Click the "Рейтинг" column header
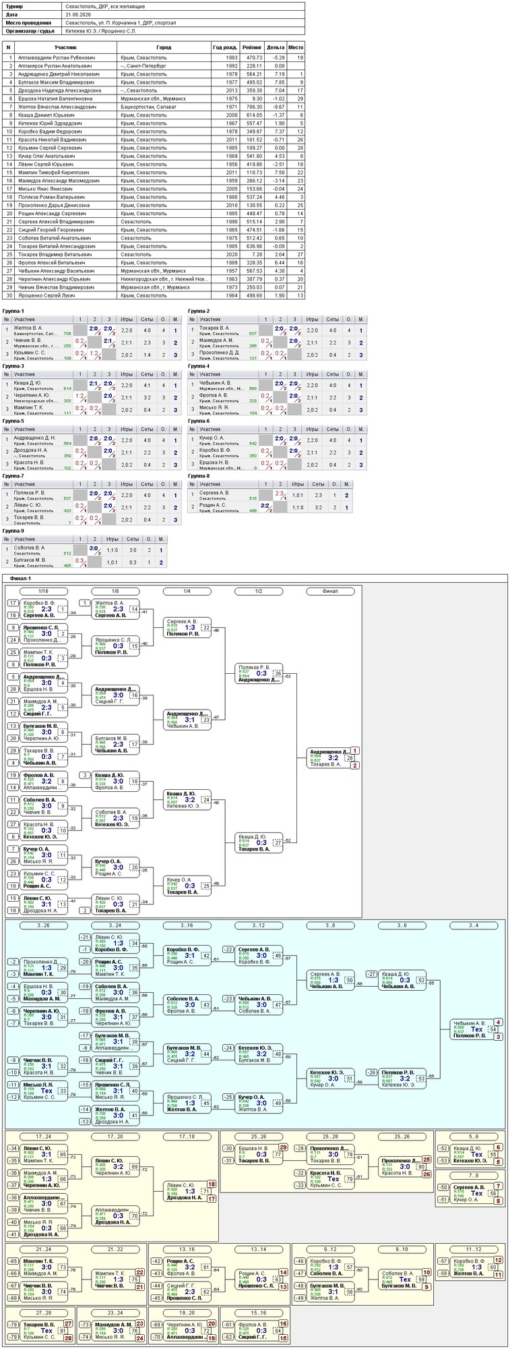The image size is (510, 1349). click(252, 48)
